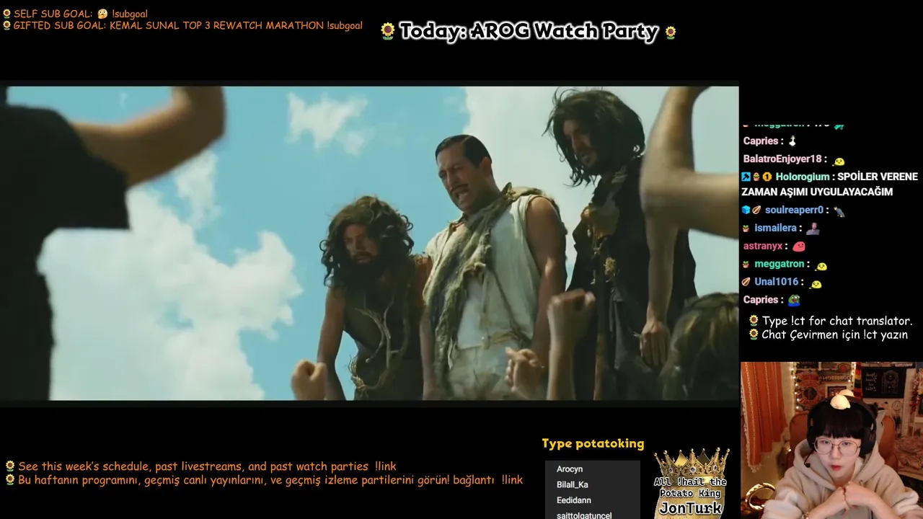Image resolution: width=923 pixels, height=519 pixels.
Task: Click the Capries username beside the goose emote
Action: pos(761,141)
